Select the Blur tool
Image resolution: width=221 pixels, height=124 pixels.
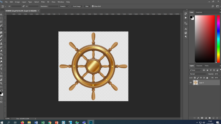(1, 58)
